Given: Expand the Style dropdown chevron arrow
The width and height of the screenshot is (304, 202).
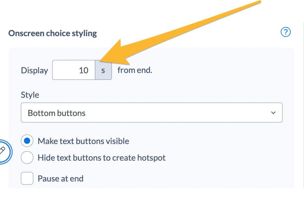Looking at the screenshot, I should point(273,112).
